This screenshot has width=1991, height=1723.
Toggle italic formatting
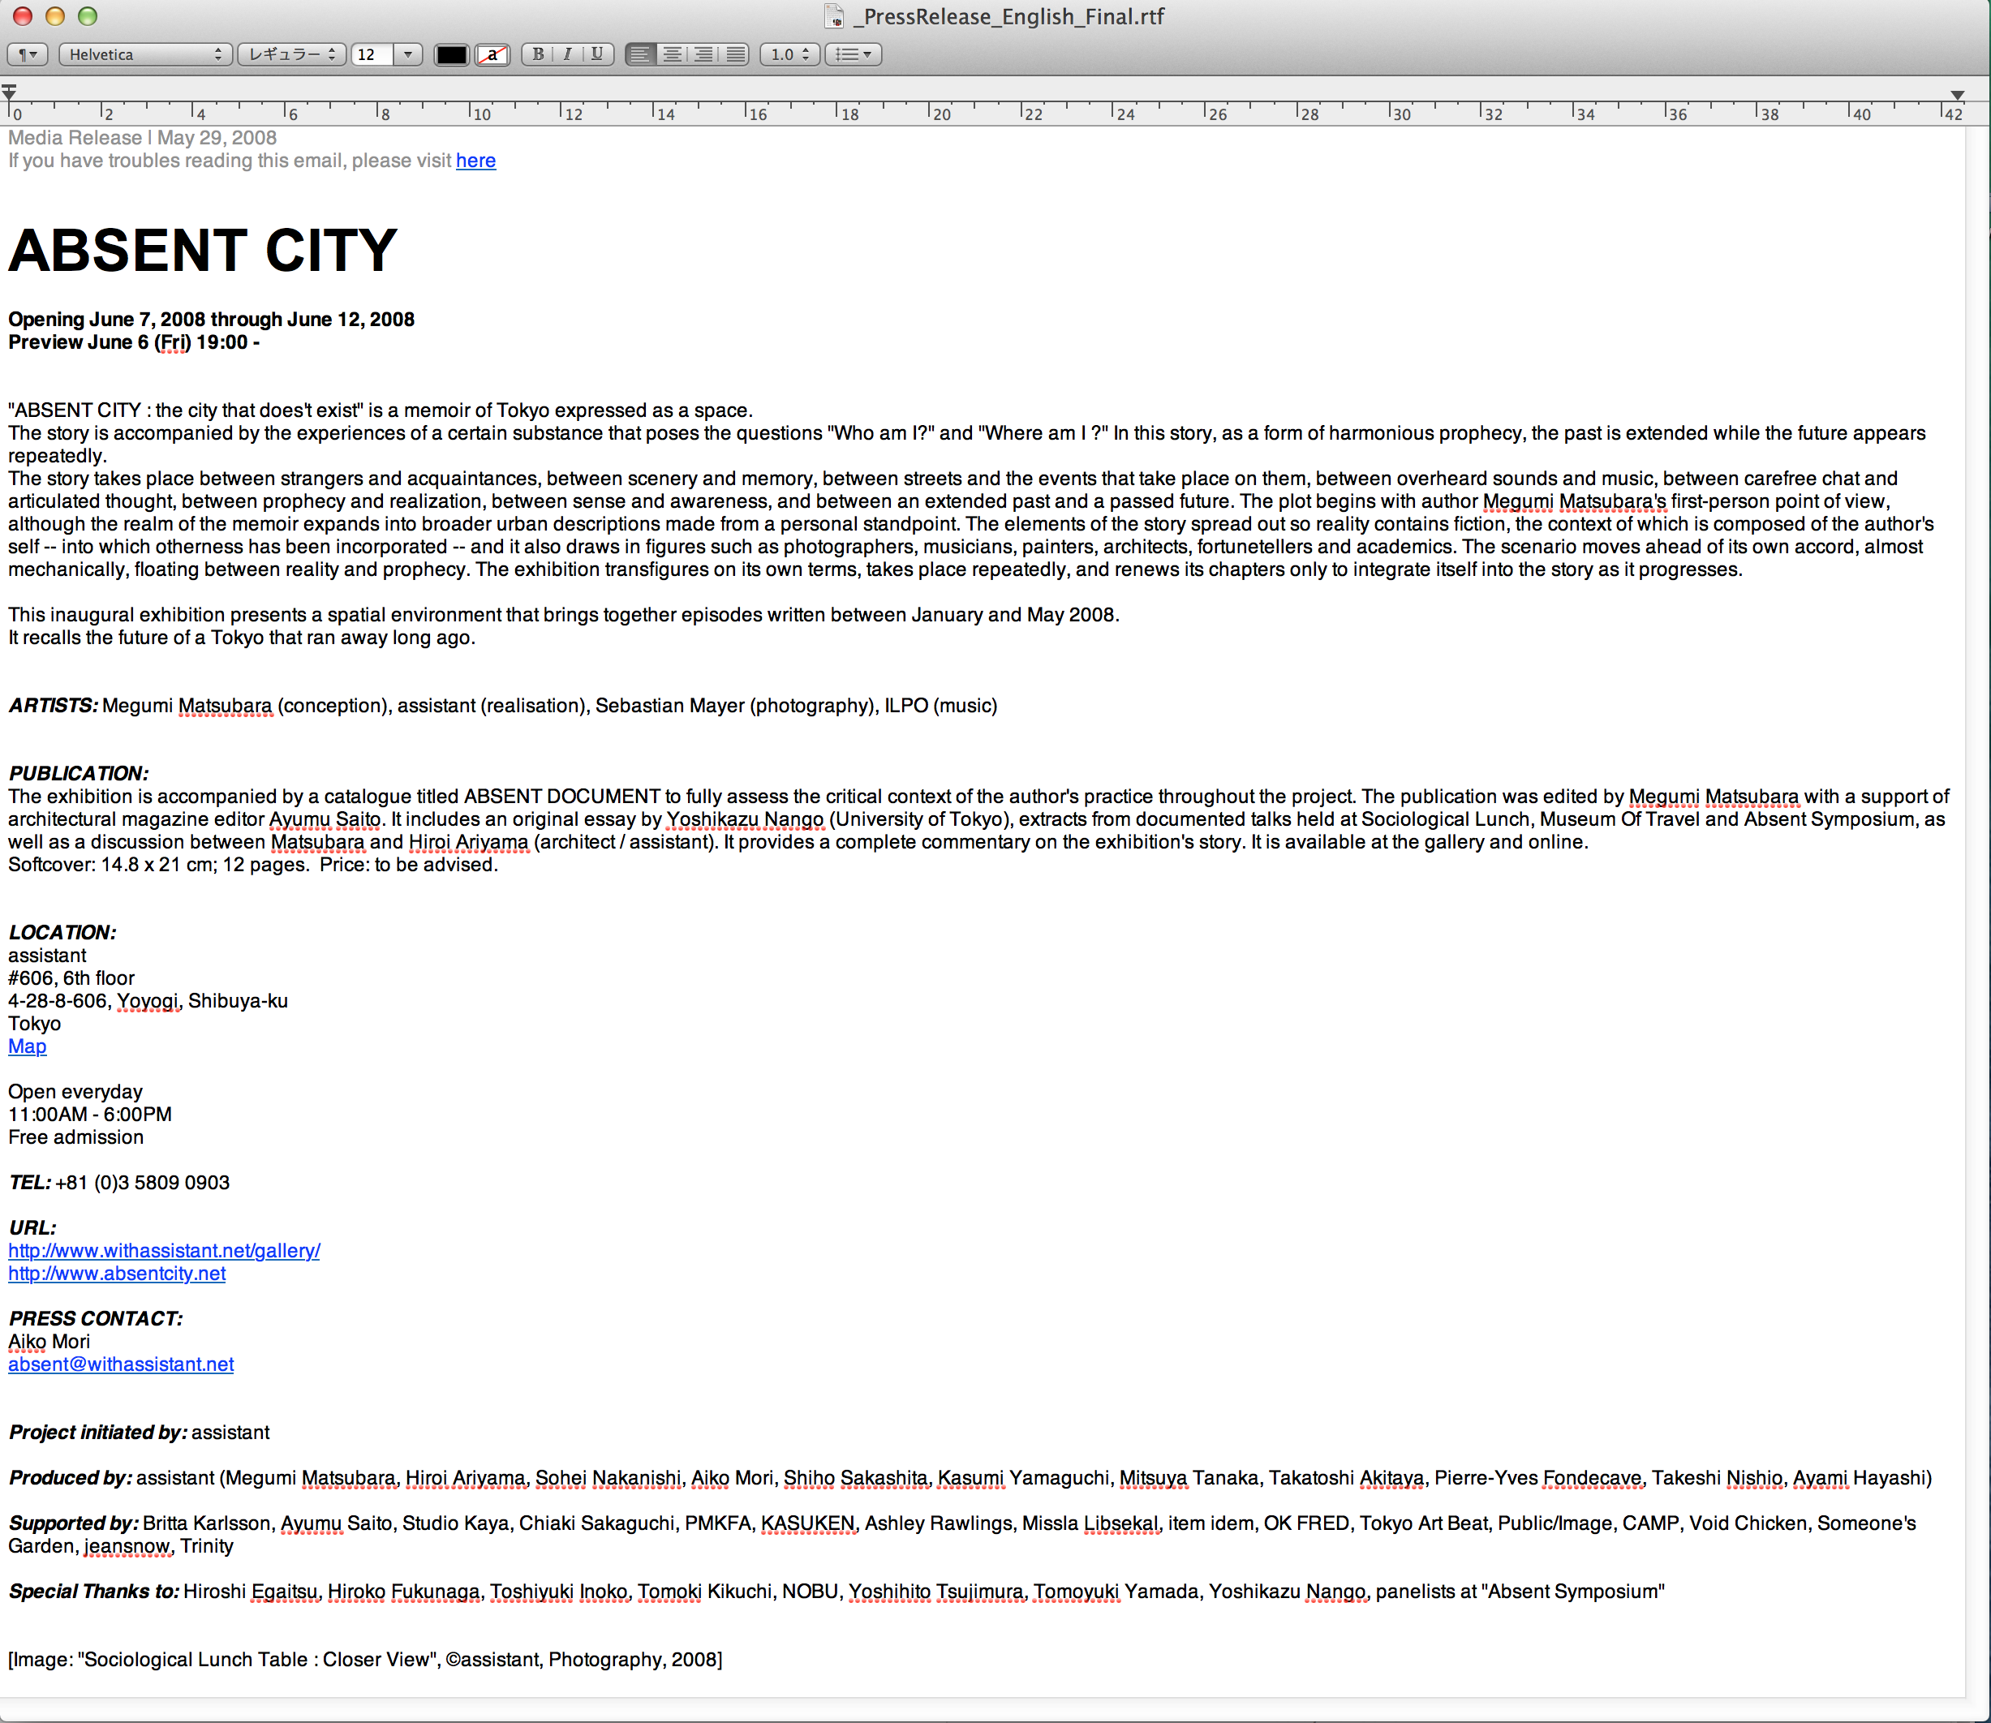click(567, 55)
